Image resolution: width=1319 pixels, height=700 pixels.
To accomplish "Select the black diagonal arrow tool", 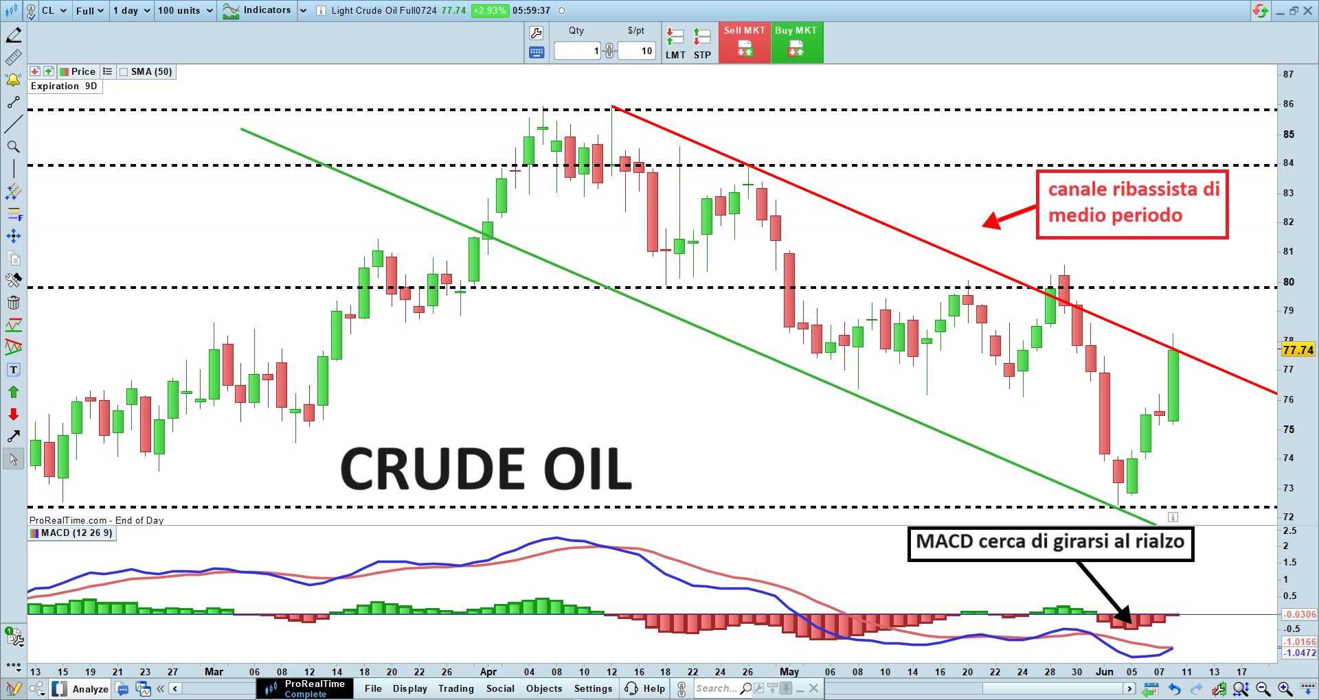I will [13, 436].
